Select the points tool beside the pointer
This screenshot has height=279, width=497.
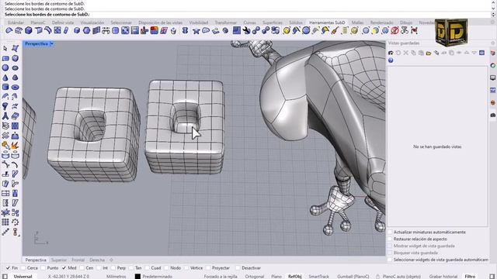pyautogui.click(x=15, y=48)
